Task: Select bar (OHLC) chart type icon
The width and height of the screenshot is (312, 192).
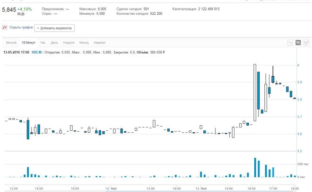Action: (x=306, y=43)
